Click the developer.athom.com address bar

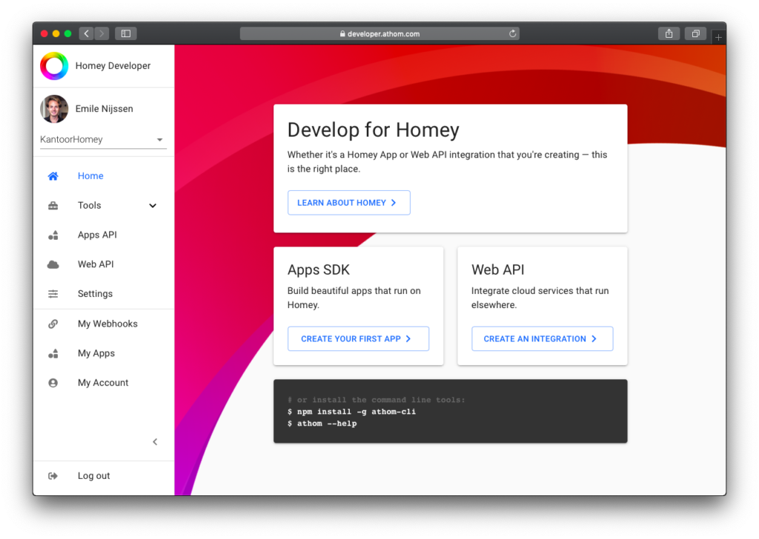[x=379, y=33]
